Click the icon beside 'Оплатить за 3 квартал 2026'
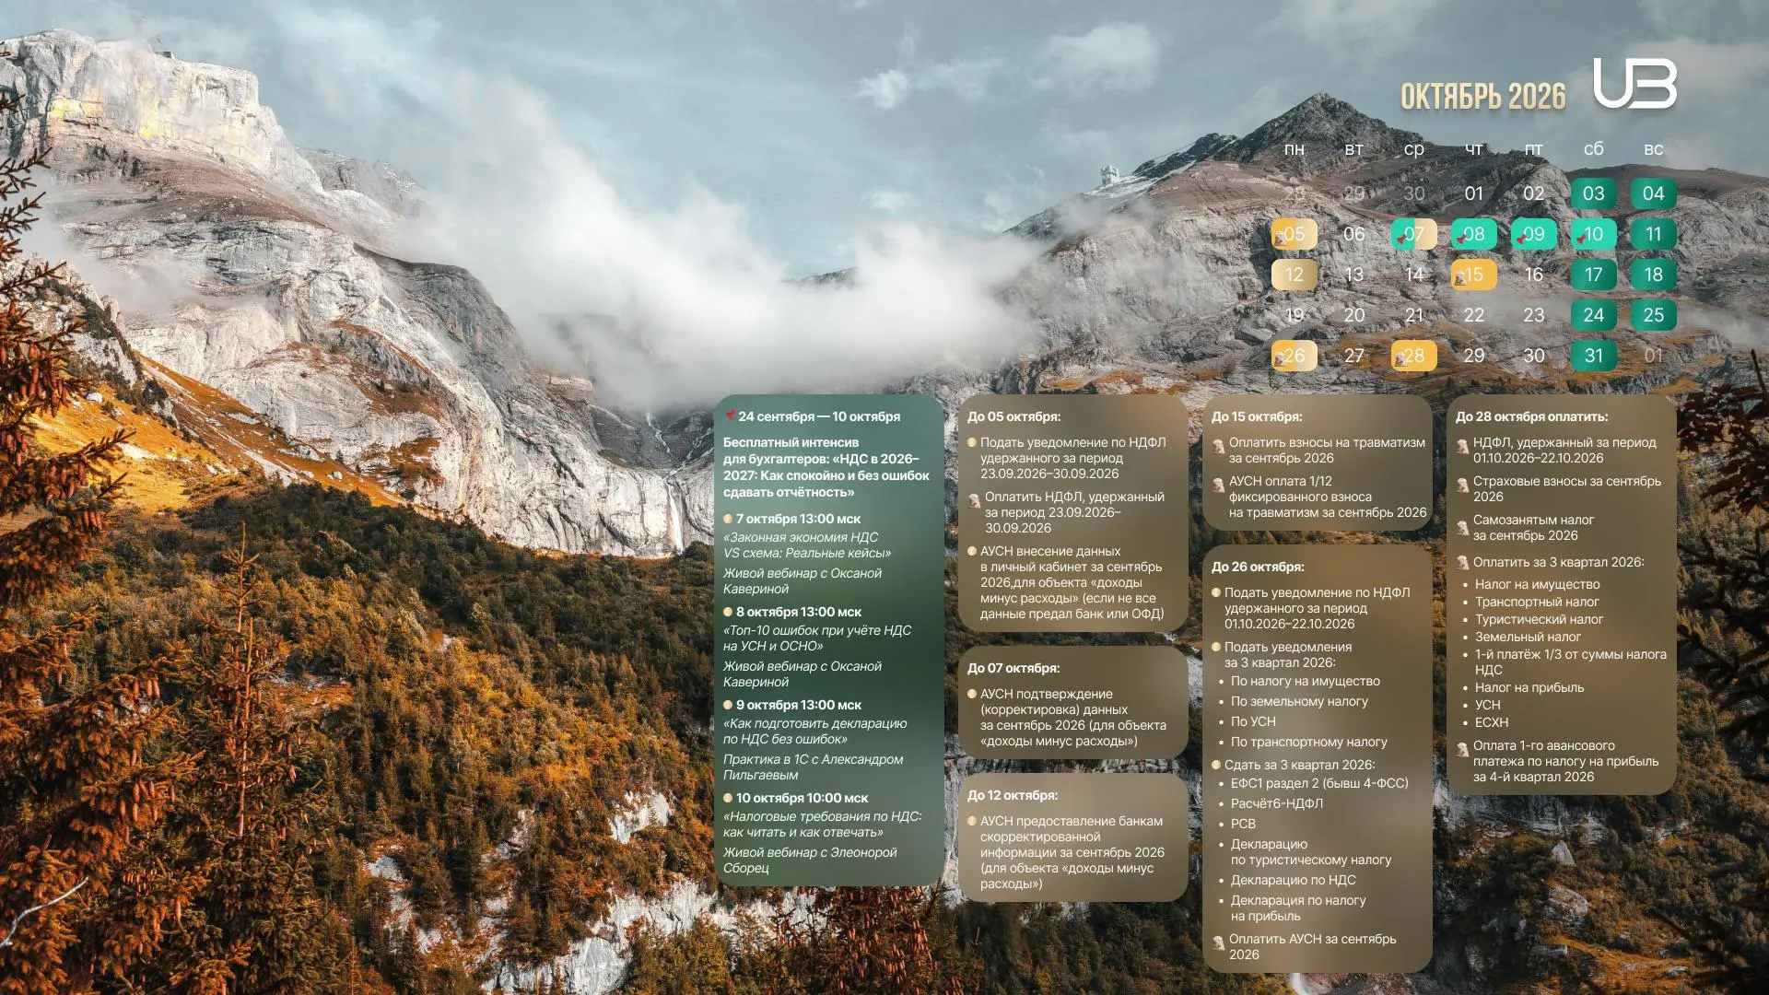 pyautogui.click(x=1462, y=562)
